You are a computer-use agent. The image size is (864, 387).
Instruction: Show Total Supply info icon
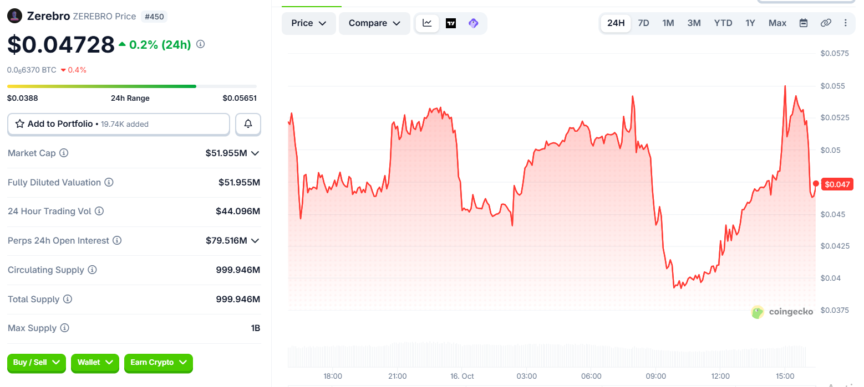pos(67,299)
